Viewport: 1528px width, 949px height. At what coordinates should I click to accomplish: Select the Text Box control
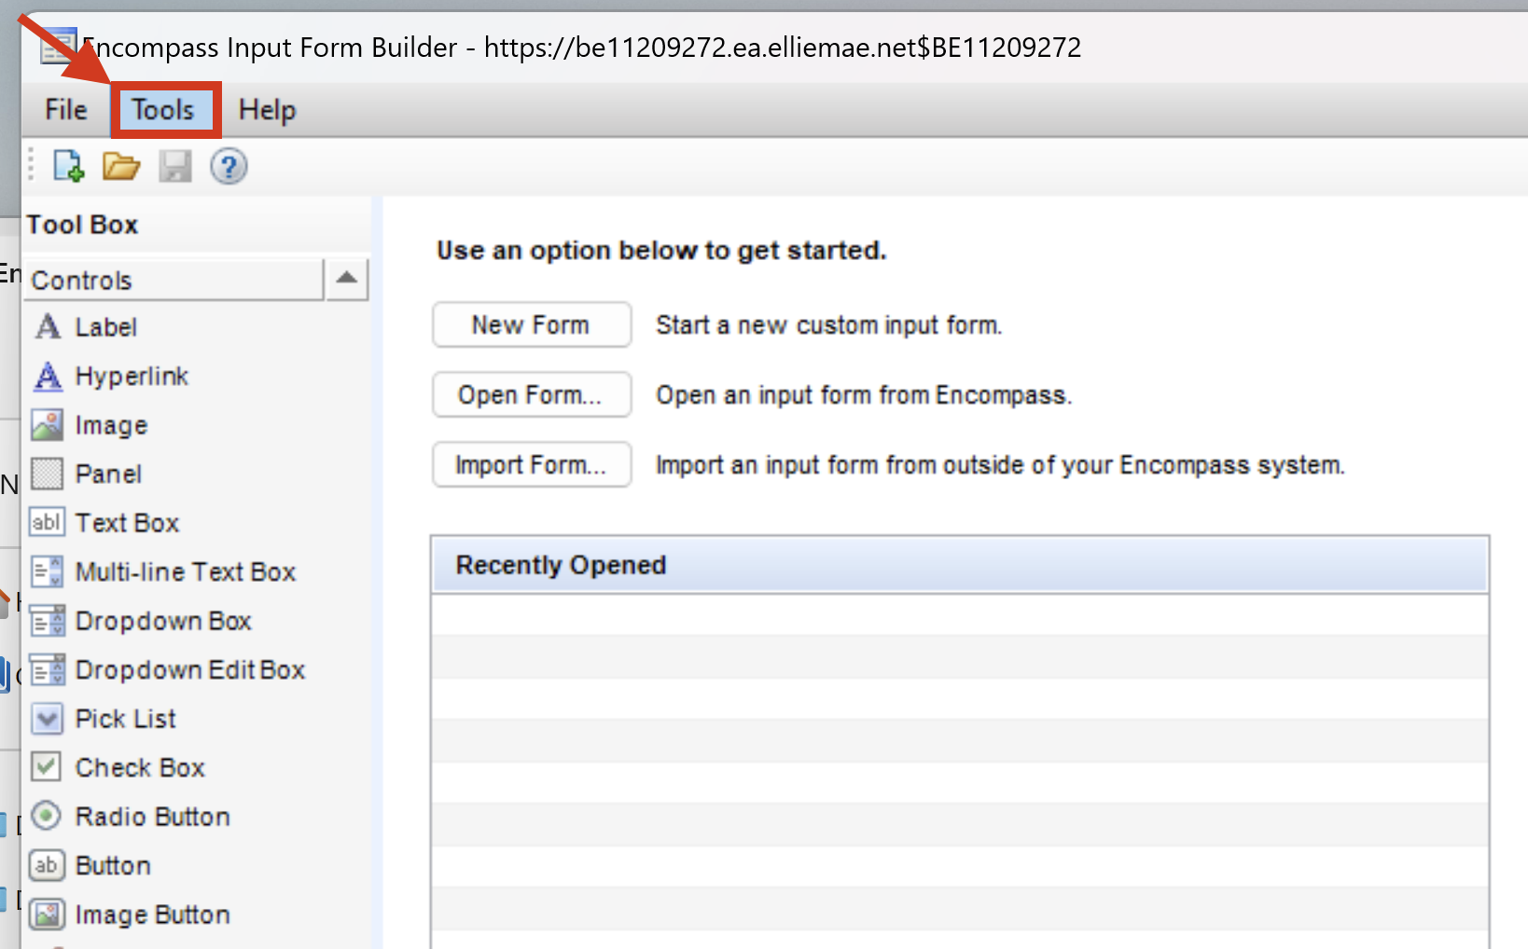(x=126, y=523)
